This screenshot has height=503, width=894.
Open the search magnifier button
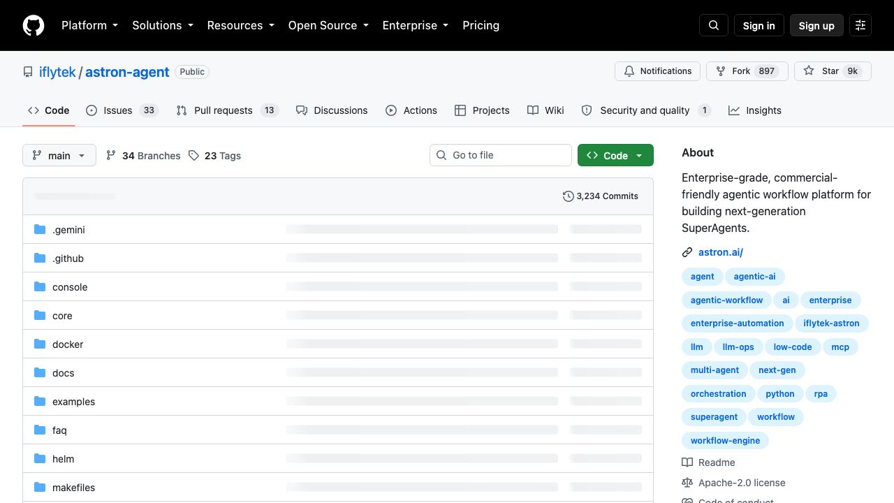714,25
